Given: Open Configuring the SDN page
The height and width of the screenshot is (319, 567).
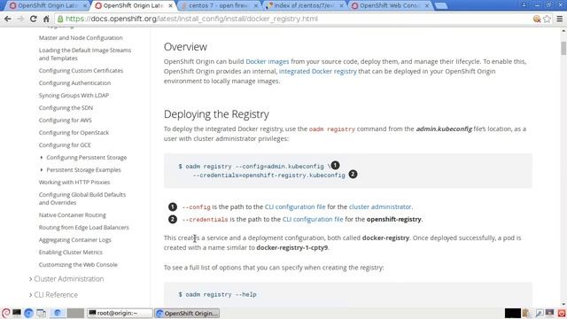Looking at the screenshot, I should (66, 108).
